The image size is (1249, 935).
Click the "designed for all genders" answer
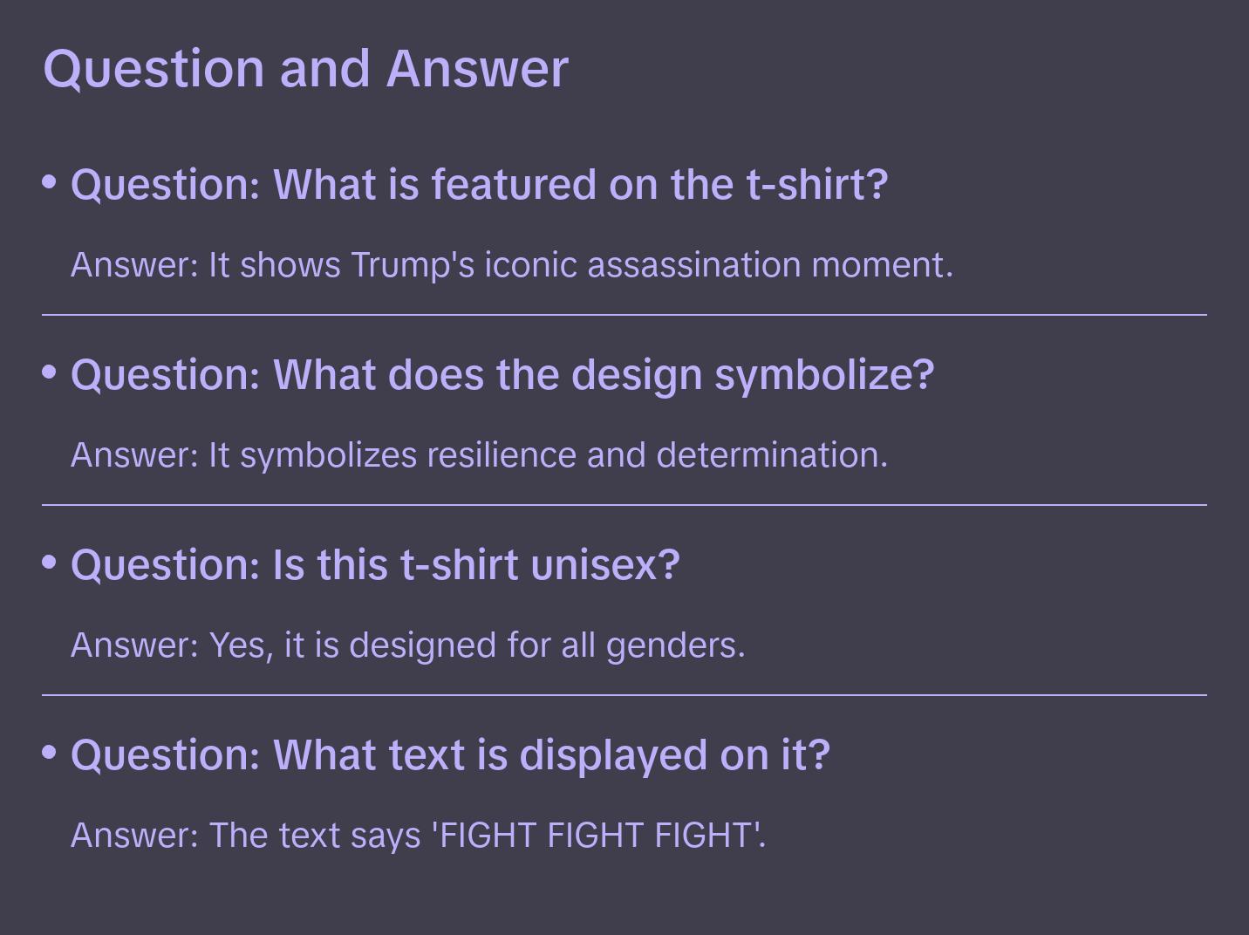[408, 645]
